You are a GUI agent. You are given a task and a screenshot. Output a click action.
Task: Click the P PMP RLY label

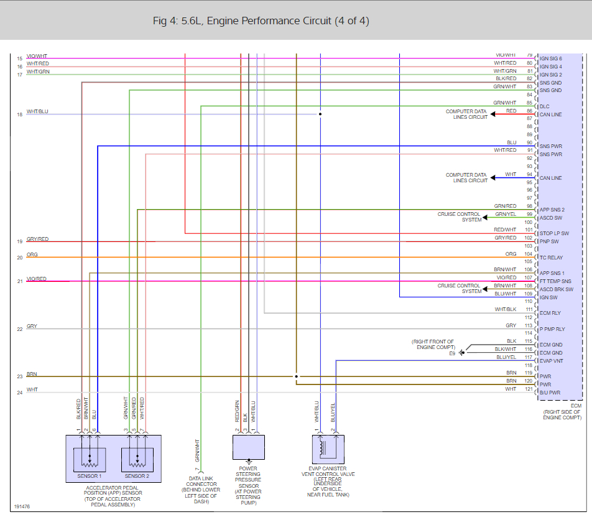click(552, 329)
